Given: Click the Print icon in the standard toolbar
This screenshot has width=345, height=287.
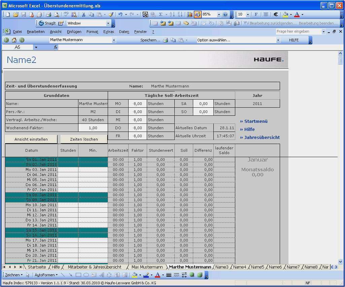Looking at the screenshot, I should click(x=48, y=14).
